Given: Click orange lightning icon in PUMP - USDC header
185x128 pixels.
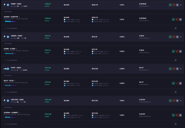Looking at the screenshot, I should pyautogui.click(x=174, y=5).
